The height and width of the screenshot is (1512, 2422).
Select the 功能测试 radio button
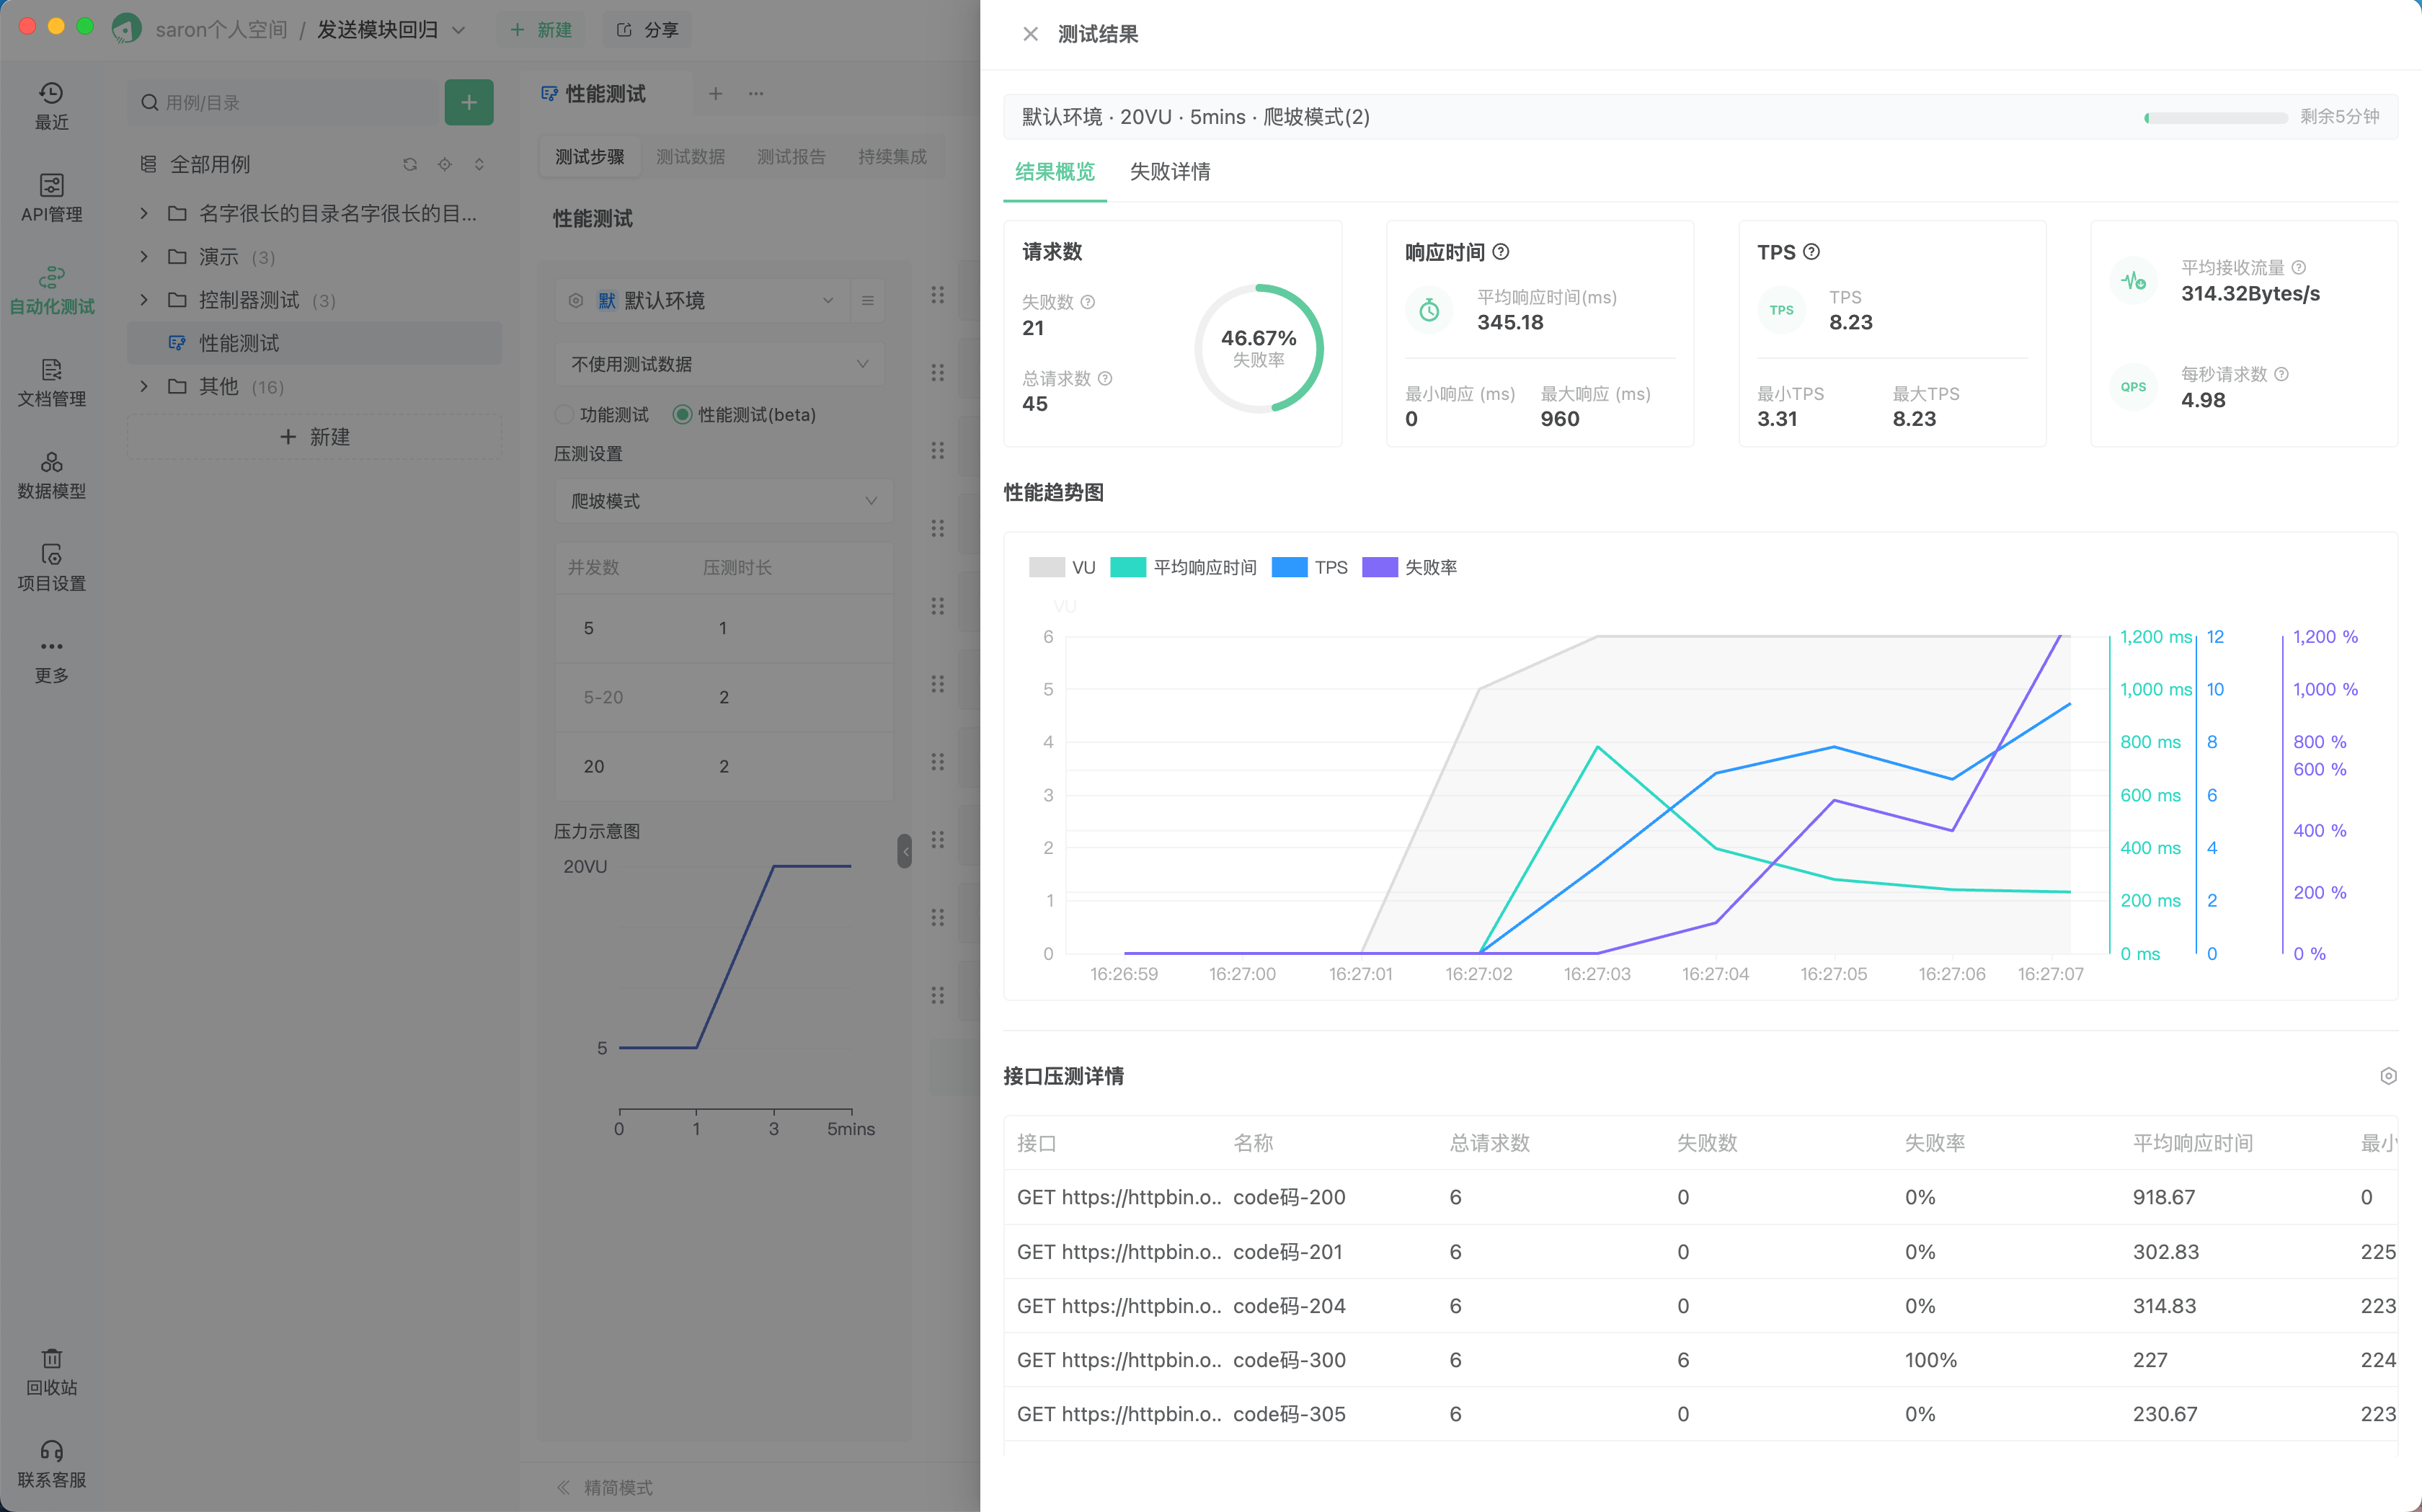(564, 414)
